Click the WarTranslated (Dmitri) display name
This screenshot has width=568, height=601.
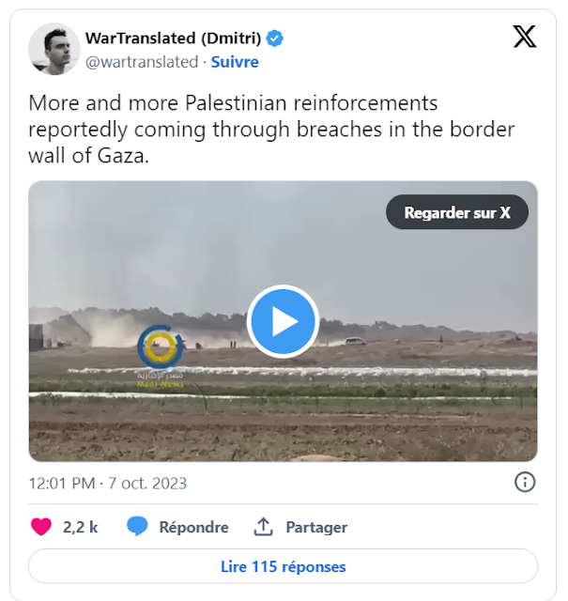(174, 39)
